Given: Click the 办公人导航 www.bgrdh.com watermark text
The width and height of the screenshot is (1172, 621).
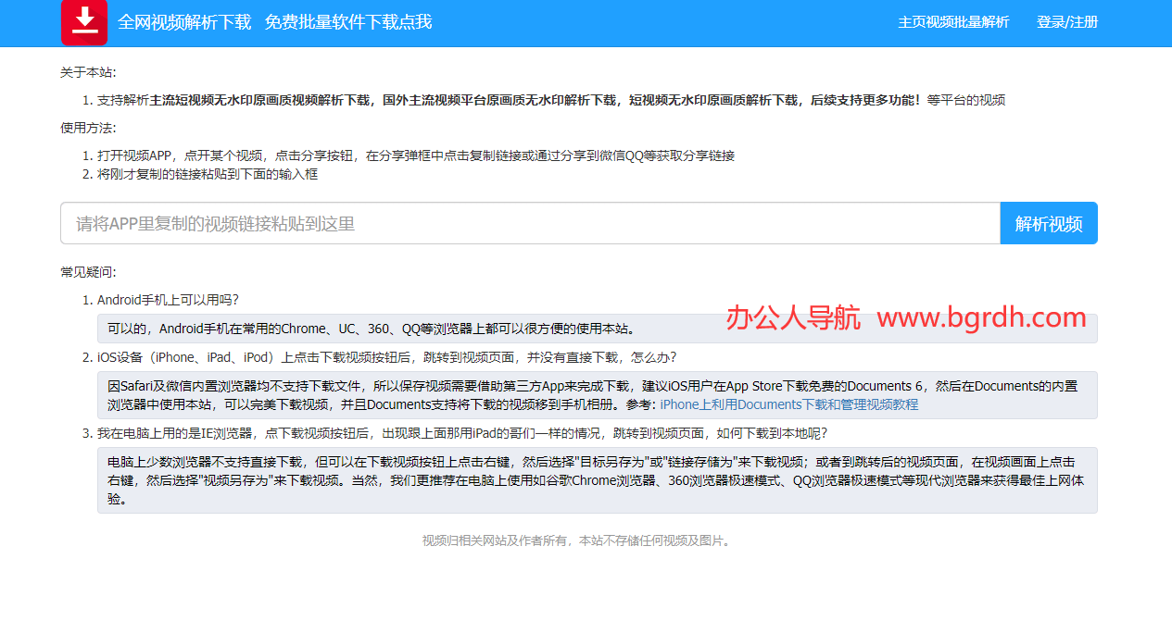Looking at the screenshot, I should pos(905,318).
